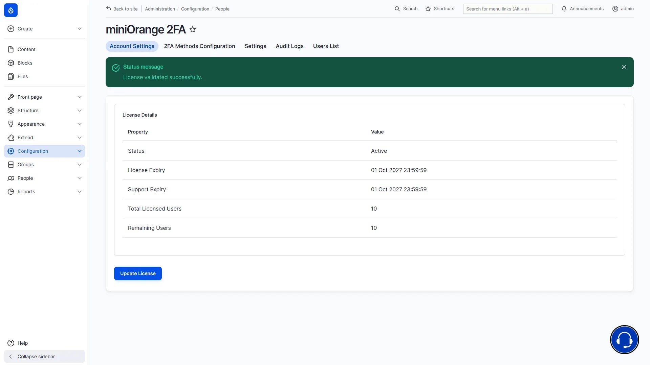Viewport: 650px width, 365px height.
Task: Open the Settings tab
Action: [255, 46]
